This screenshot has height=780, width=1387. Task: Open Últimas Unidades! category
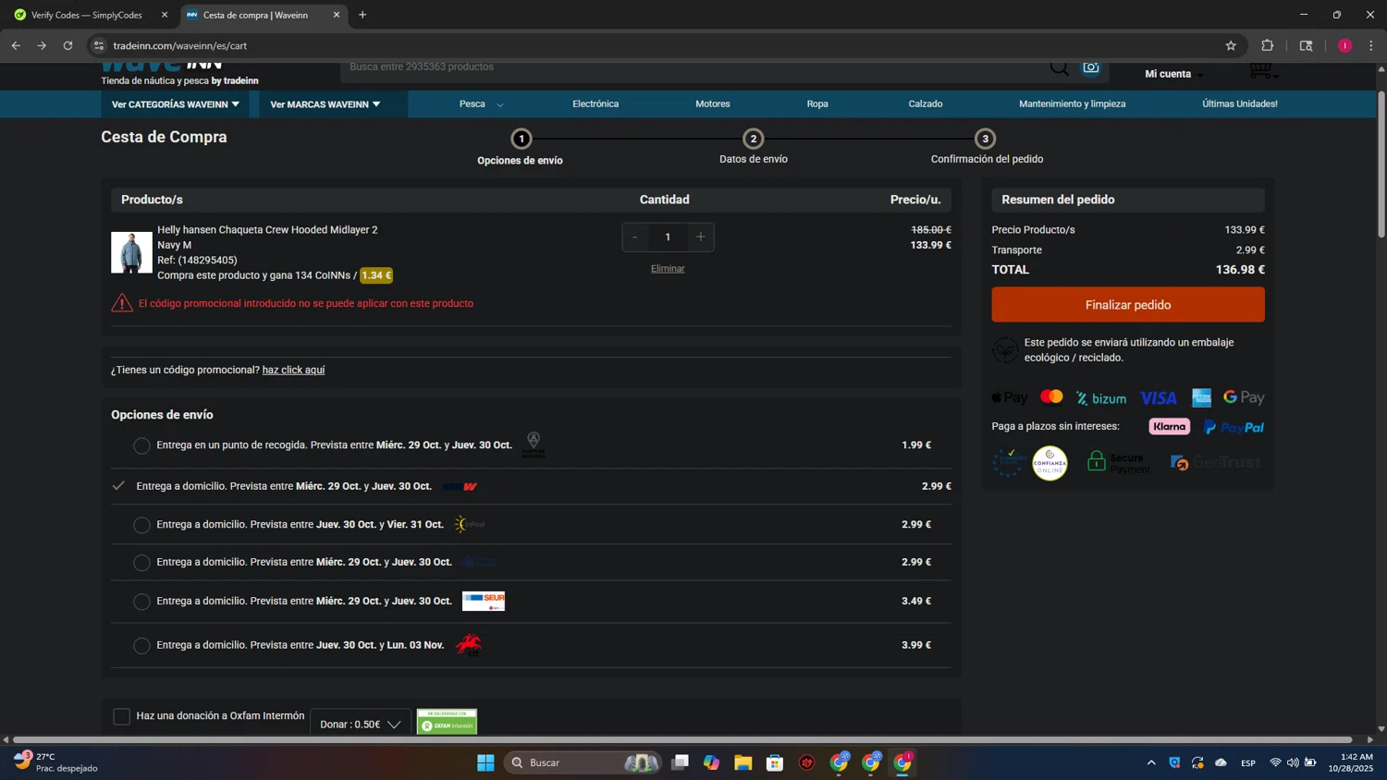point(1240,104)
